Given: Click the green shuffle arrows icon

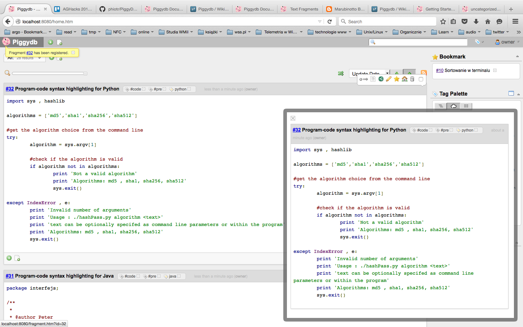Looking at the screenshot, I should point(341,73).
